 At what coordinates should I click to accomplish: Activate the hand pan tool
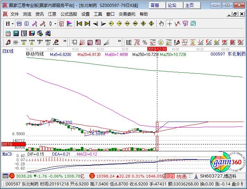coord(161,24)
